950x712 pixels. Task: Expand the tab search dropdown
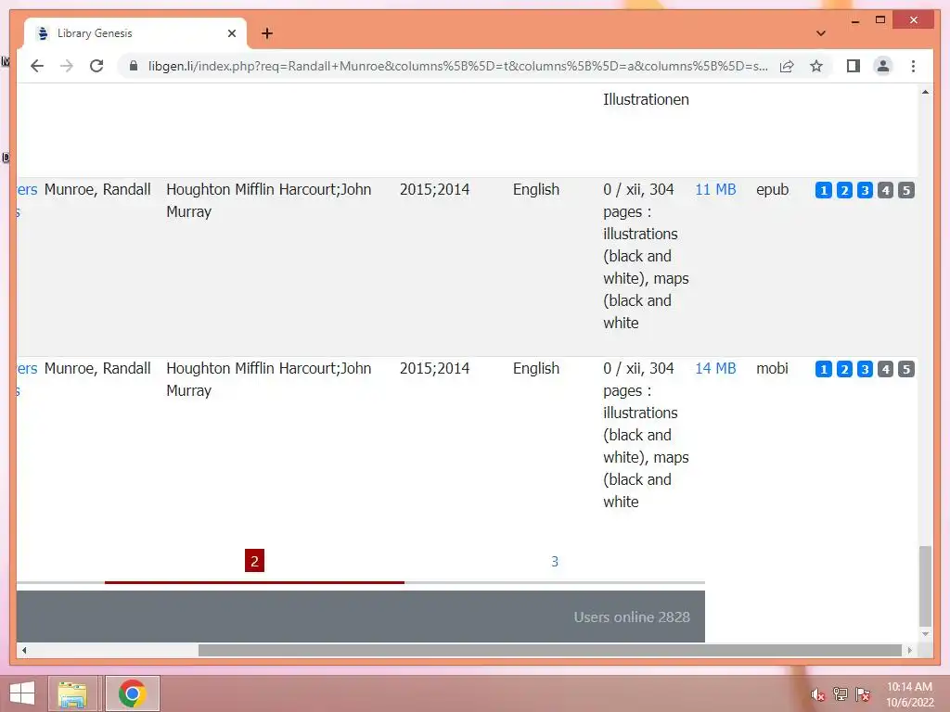click(x=820, y=33)
